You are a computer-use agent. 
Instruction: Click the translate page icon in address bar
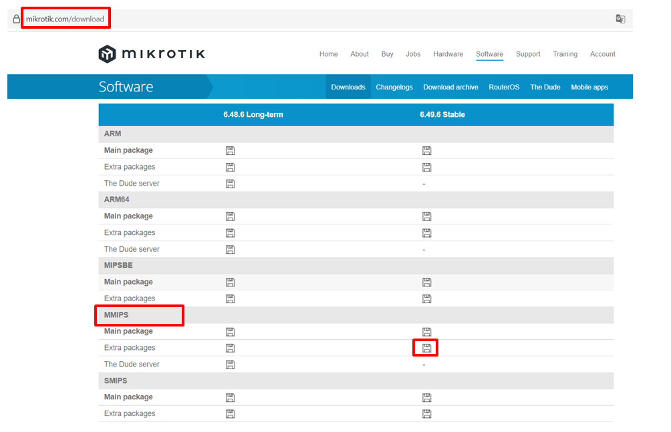coord(620,19)
